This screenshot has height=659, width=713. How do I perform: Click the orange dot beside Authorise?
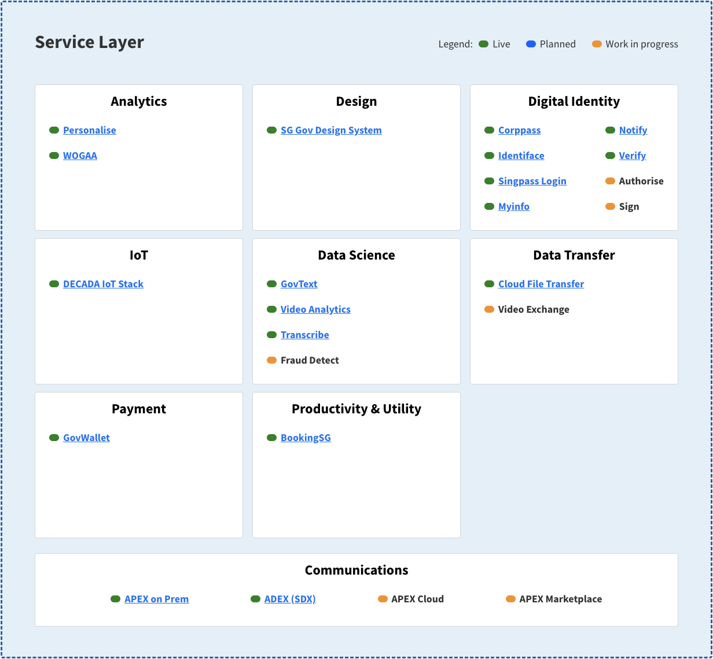[x=610, y=181]
